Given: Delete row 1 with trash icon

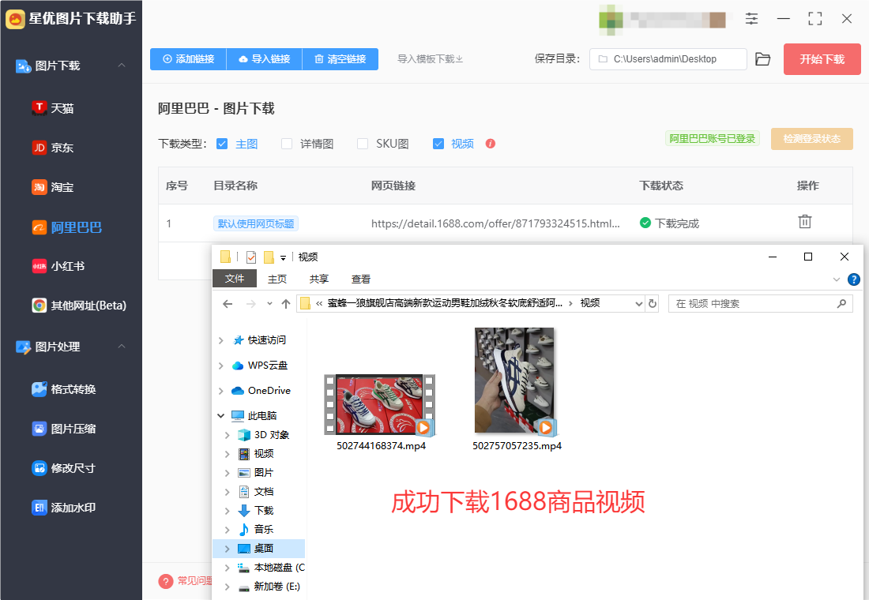Looking at the screenshot, I should coord(805,222).
